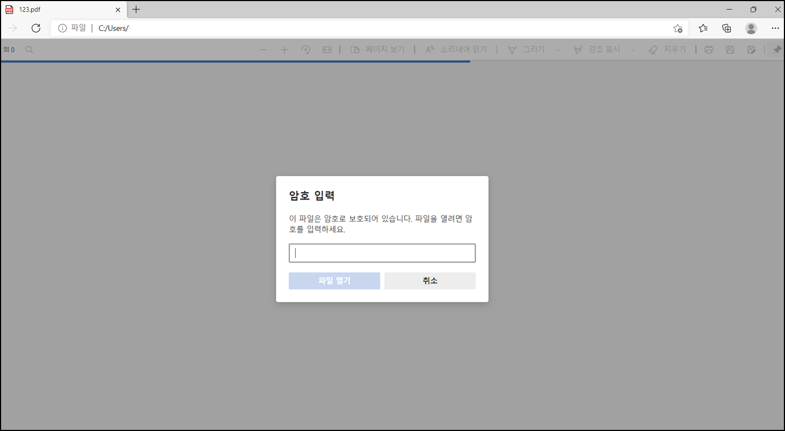Viewport: 785px width, 431px height.
Task: Open Save As for the PDF
Action: (x=751, y=49)
